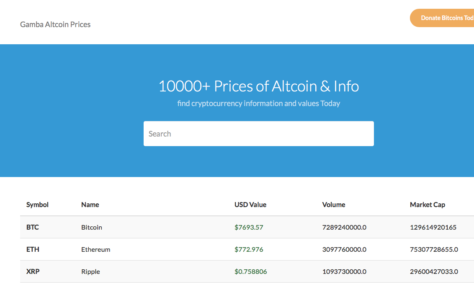Click the USD Value column header
The image size is (474, 286).
[x=250, y=205]
